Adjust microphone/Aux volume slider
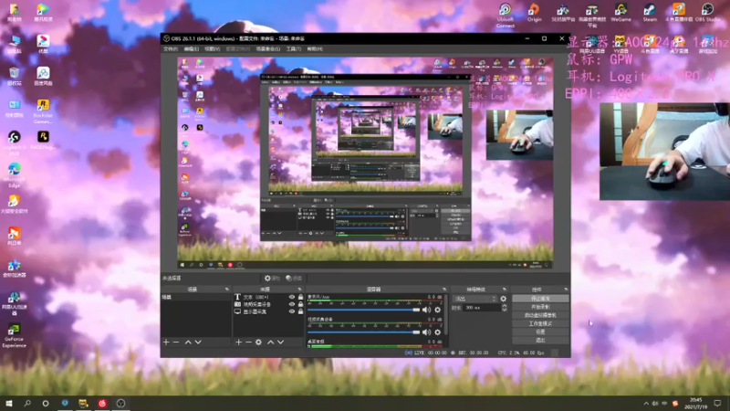Image resolution: width=730 pixels, height=411 pixels. click(363, 310)
